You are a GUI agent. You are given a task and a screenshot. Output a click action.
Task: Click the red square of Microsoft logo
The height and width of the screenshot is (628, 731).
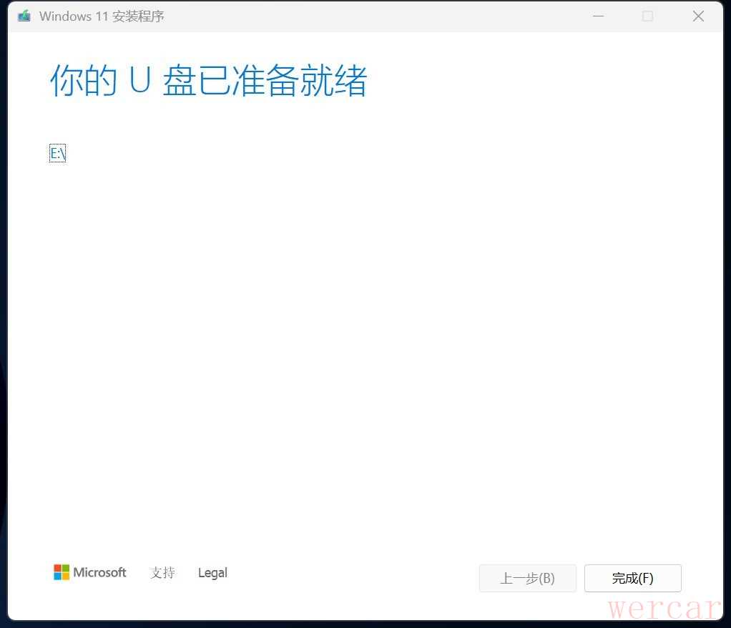[x=57, y=568]
